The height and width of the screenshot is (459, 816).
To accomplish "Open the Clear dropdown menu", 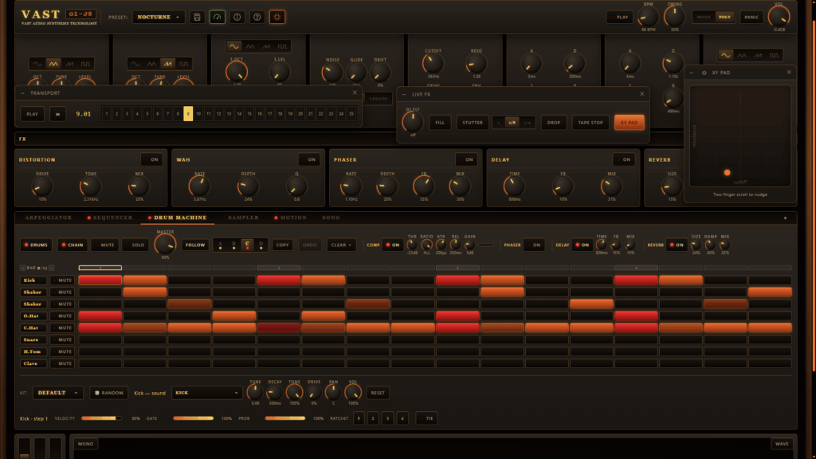I will click(x=341, y=245).
